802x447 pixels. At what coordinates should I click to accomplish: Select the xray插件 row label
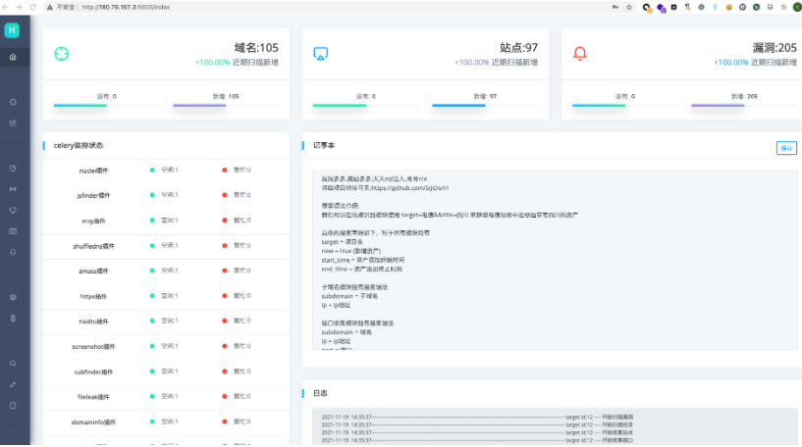[93, 221]
